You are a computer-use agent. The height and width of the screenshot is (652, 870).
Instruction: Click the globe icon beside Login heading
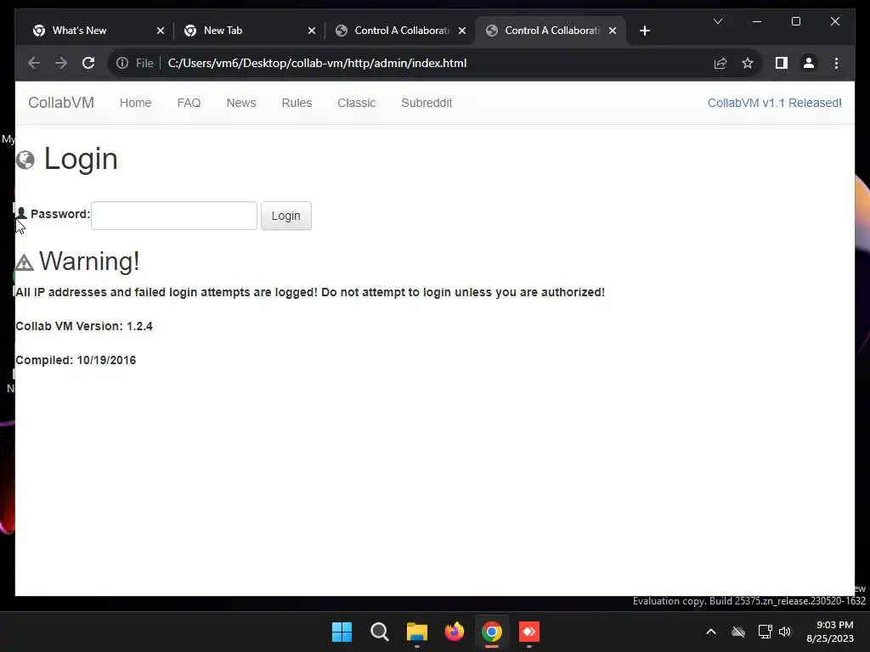25,160
